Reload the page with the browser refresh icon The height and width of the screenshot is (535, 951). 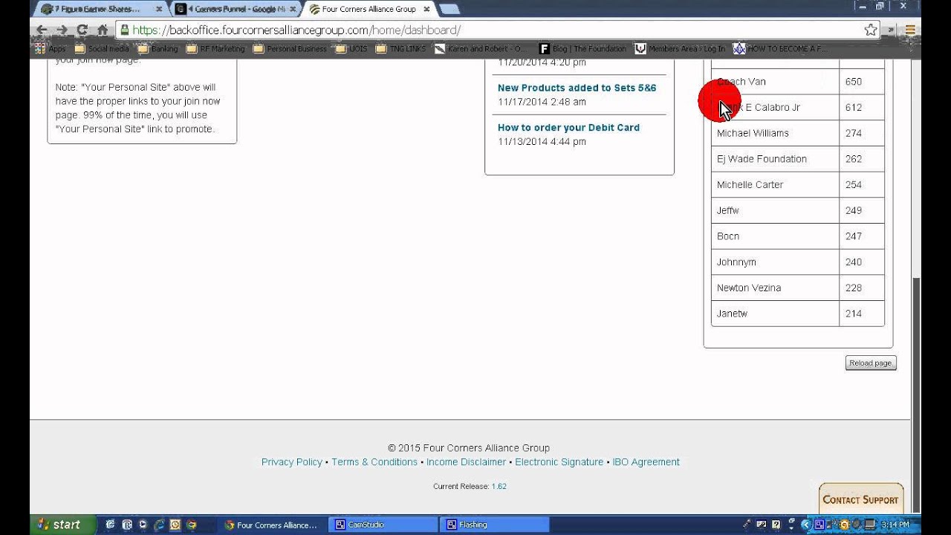82,30
